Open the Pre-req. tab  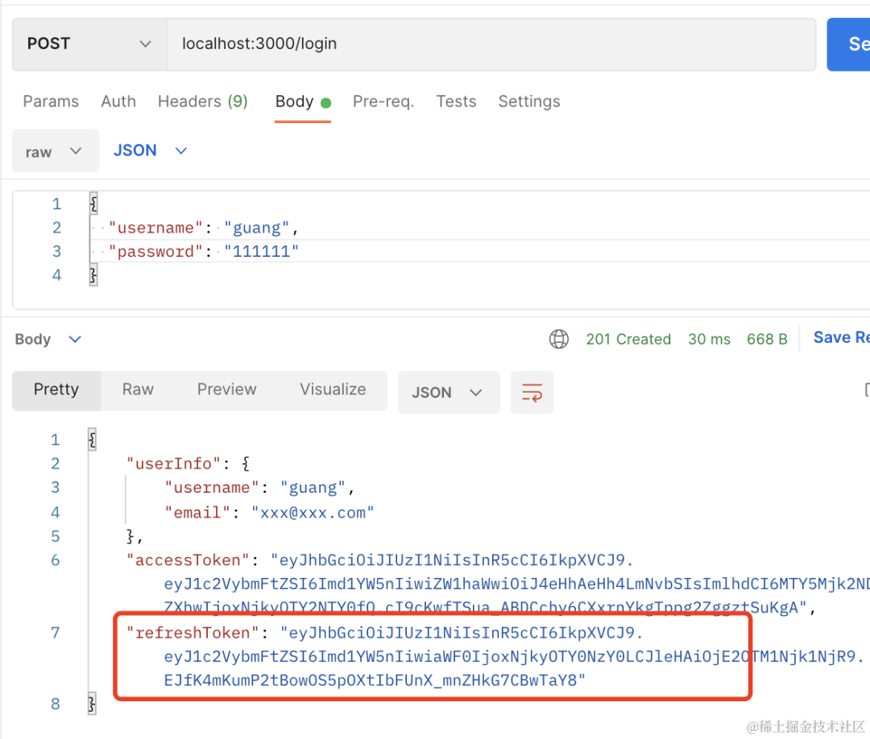[383, 101]
